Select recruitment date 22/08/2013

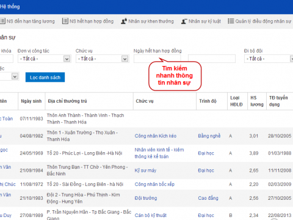(280, 215)
